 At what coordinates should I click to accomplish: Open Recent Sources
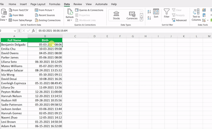click(x=45, y=15)
